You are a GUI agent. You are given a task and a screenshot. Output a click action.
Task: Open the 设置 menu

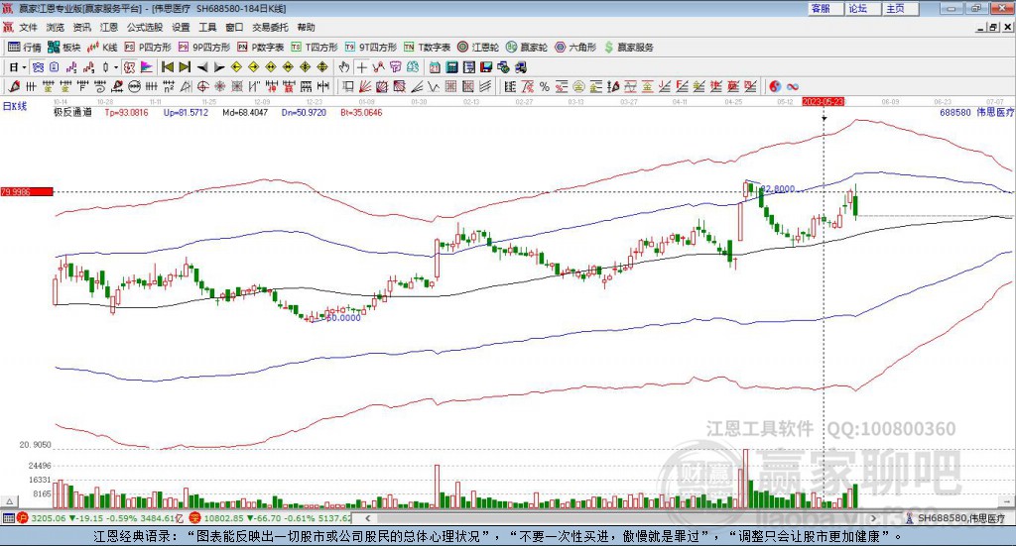181,27
